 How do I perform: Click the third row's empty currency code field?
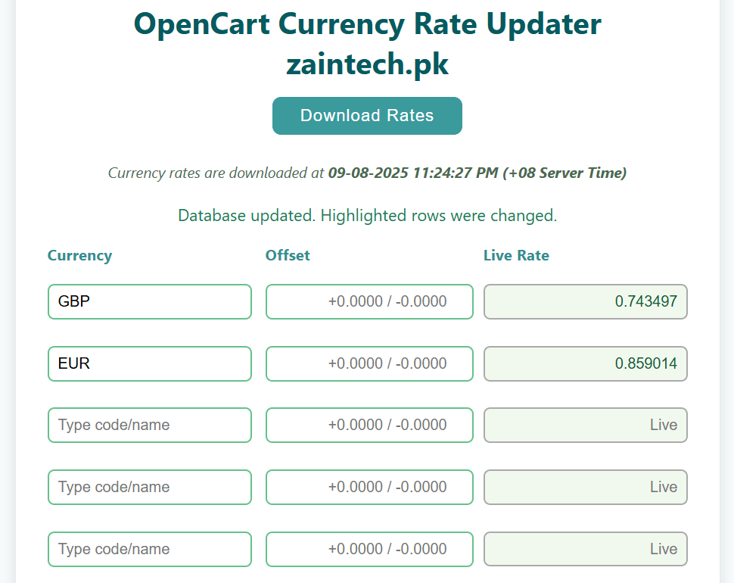coord(149,425)
